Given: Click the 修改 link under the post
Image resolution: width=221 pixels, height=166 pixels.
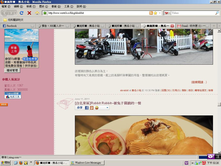Looking at the screenshot, I should 191,90.
